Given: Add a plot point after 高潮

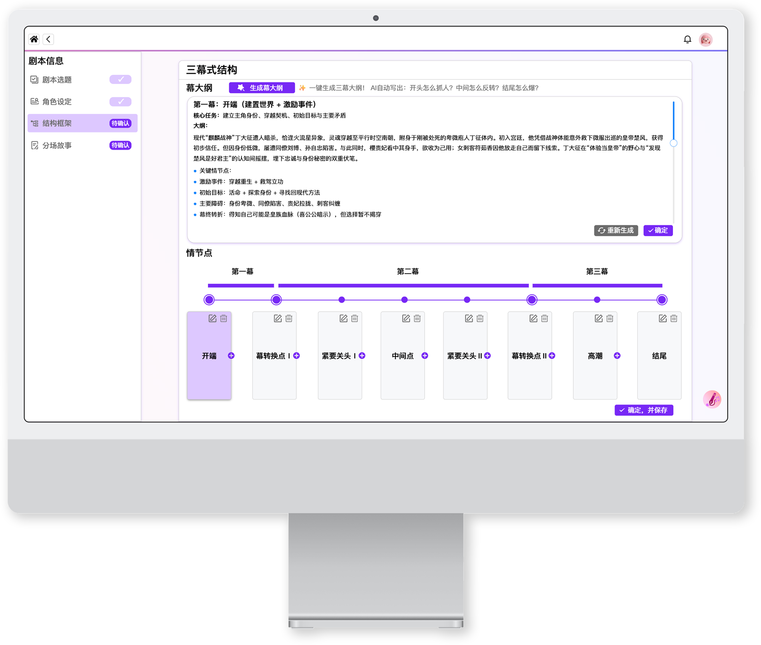Looking at the screenshot, I should 617,356.
